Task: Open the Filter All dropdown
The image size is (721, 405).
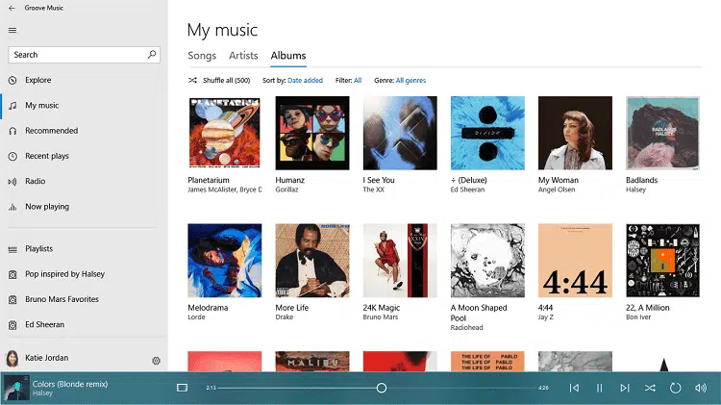Action: pos(358,80)
